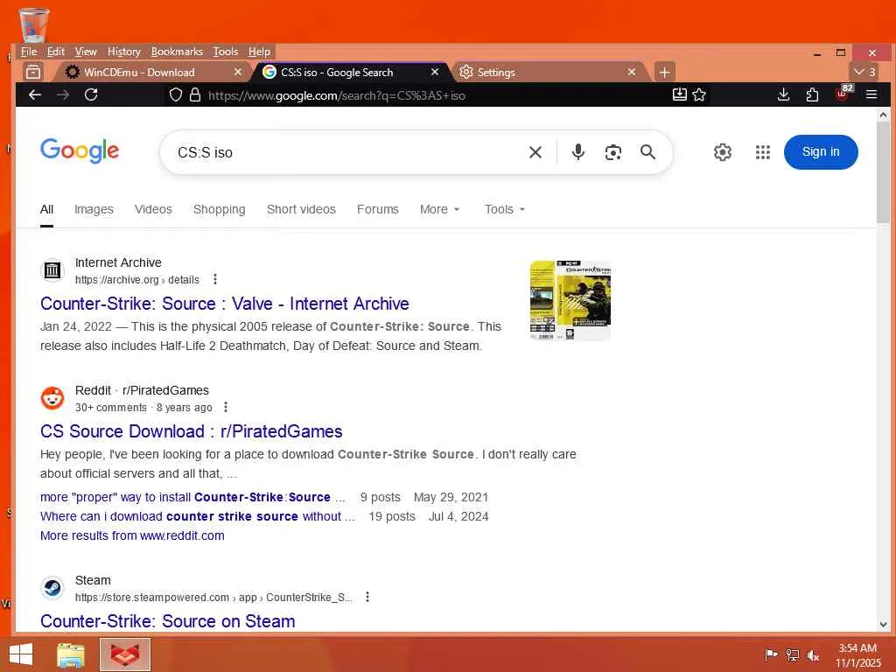Open Counter-Strike: Source on Steam link
Screen dimensions: 896x672
(167, 621)
